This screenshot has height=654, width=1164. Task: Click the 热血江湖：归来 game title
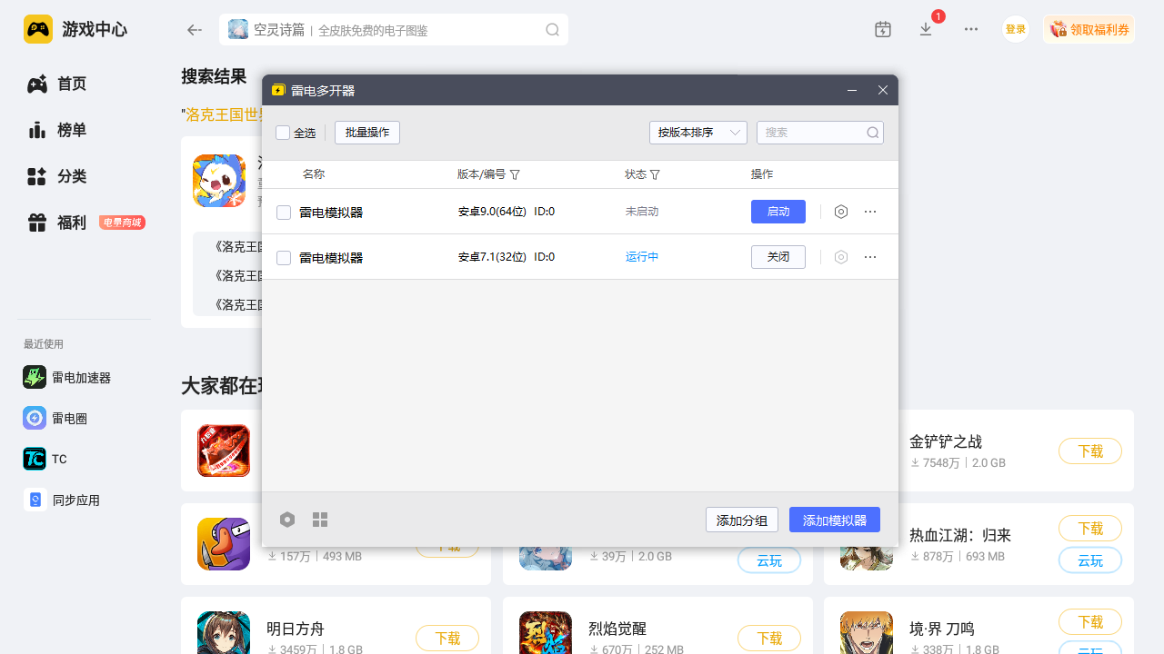click(x=960, y=536)
